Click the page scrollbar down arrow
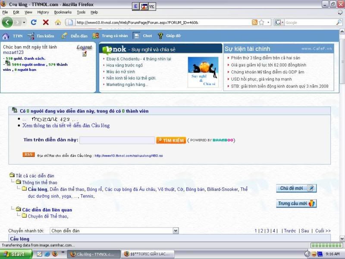This screenshot has height=259, width=345. click(x=342, y=238)
